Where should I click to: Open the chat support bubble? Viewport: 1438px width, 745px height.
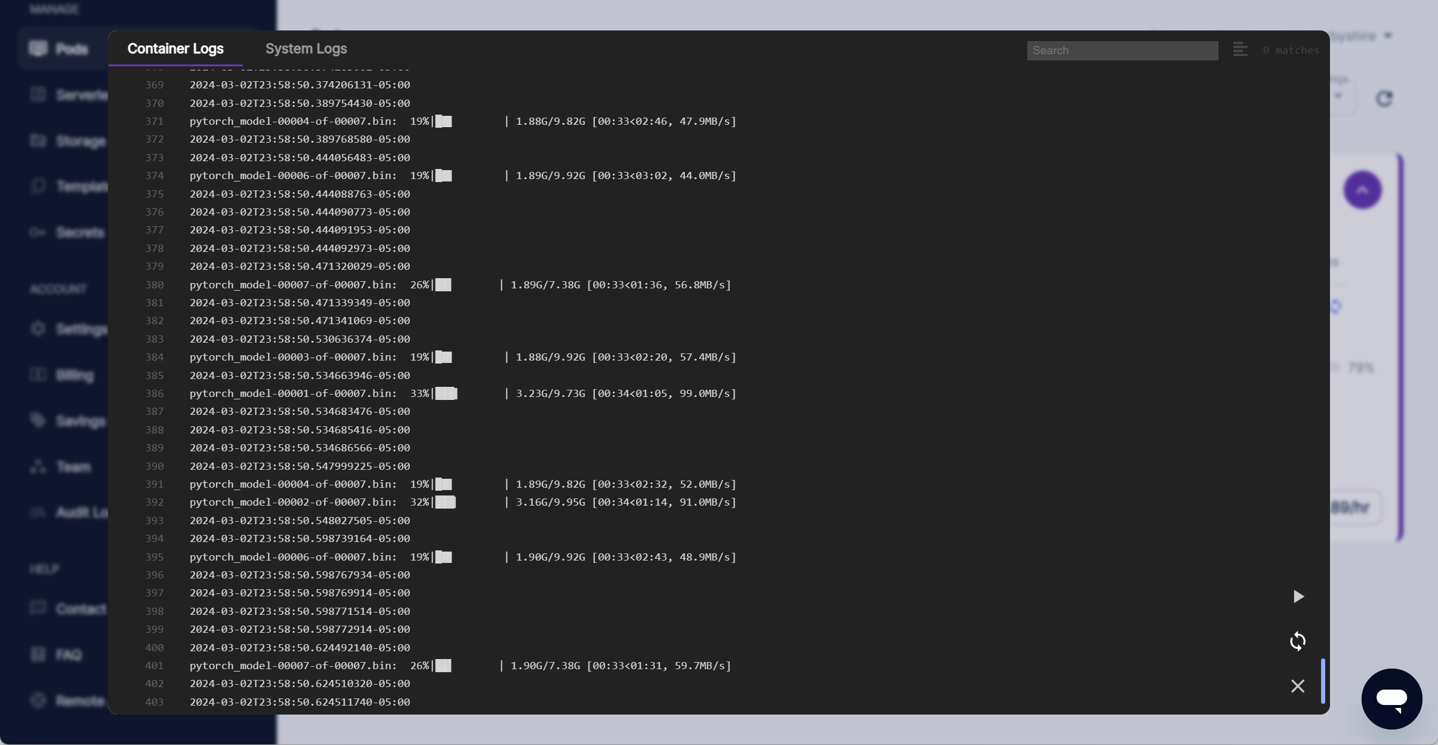tap(1391, 698)
